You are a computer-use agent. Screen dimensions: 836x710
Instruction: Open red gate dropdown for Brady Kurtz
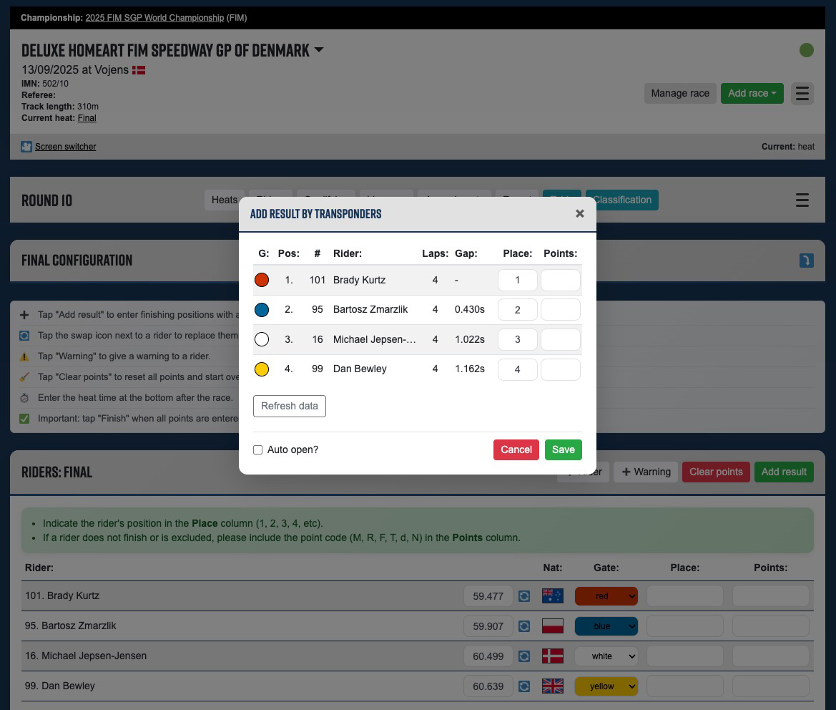pyautogui.click(x=606, y=595)
